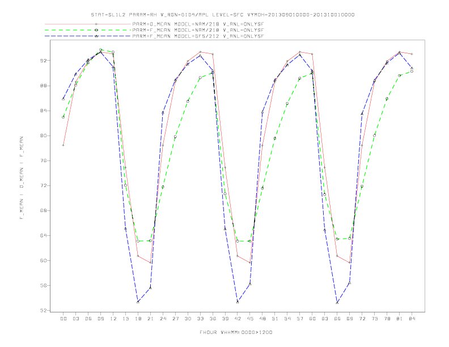Click x-axis forecast hour label 18
This screenshot has width=449, height=347.
tap(138, 319)
